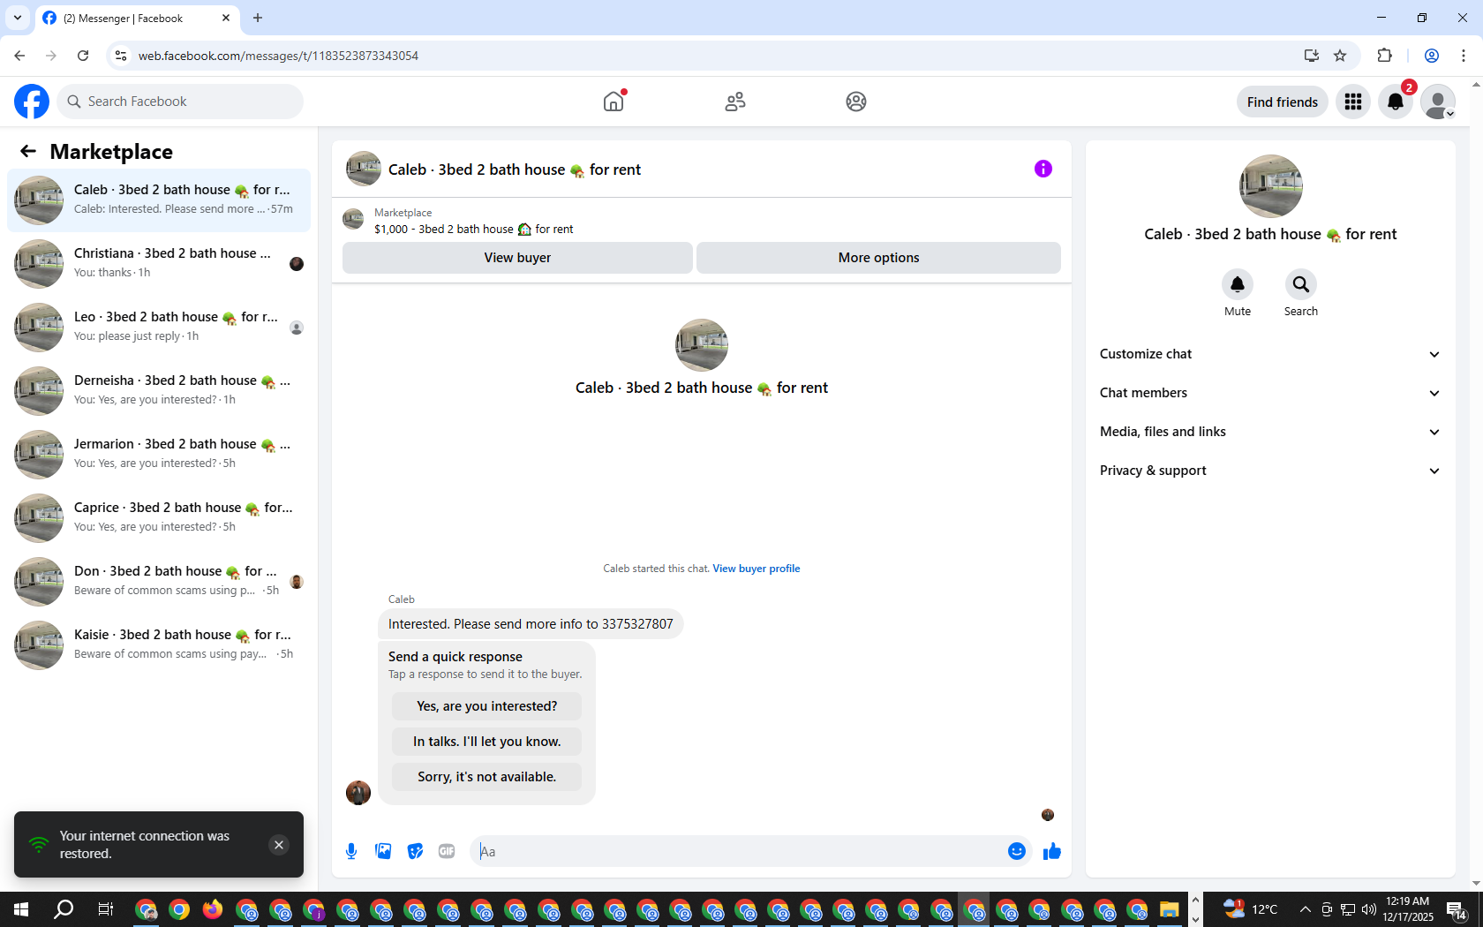Open the listing thumbnail in the right panel
The image size is (1483, 927).
1271,186
